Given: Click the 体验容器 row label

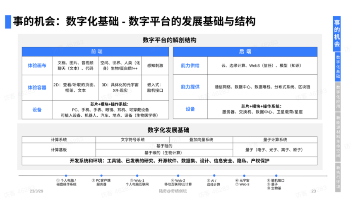Looking at the screenshot, I should click(x=37, y=87).
